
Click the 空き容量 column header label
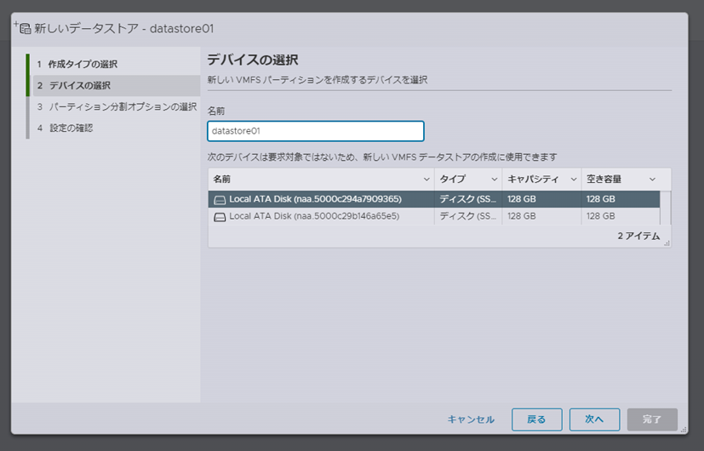pyautogui.click(x=604, y=179)
